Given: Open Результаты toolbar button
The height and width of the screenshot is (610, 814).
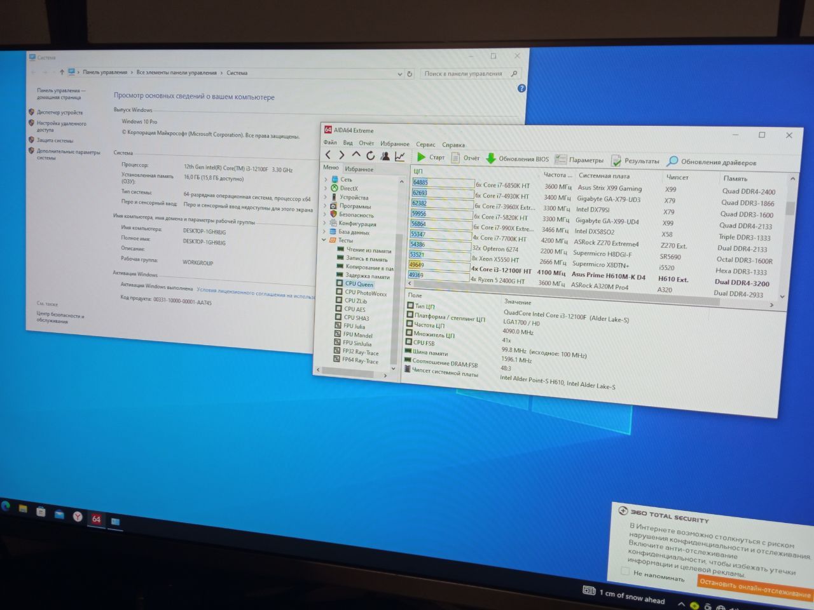Looking at the screenshot, I should (x=635, y=161).
